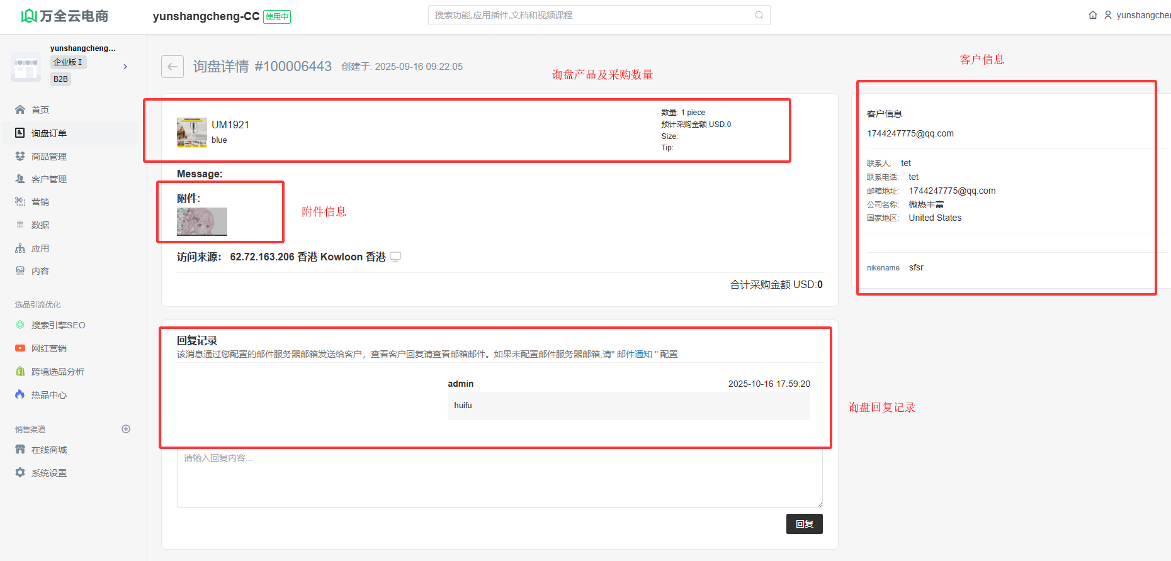Go to 商品管理 in sidebar
Screen dimensions: 1171x561
[49, 157]
